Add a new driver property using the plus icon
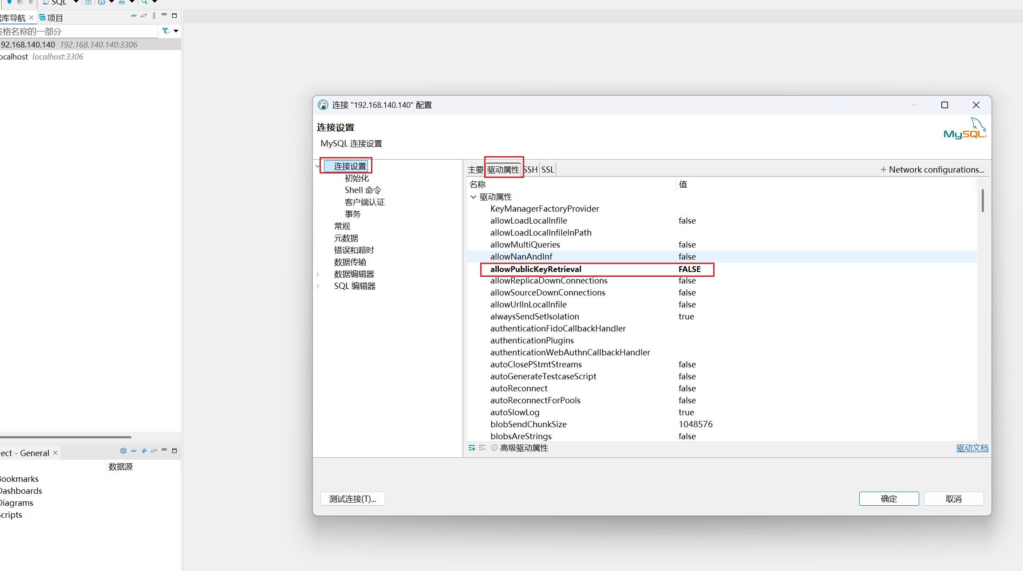 tap(471, 448)
